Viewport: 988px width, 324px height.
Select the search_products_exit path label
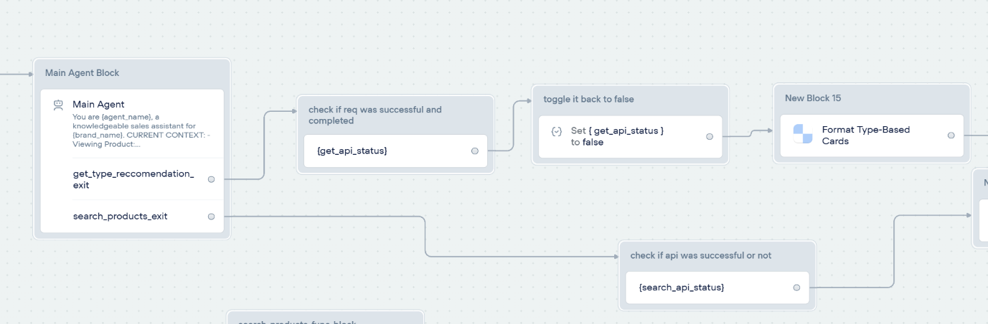[x=120, y=216]
